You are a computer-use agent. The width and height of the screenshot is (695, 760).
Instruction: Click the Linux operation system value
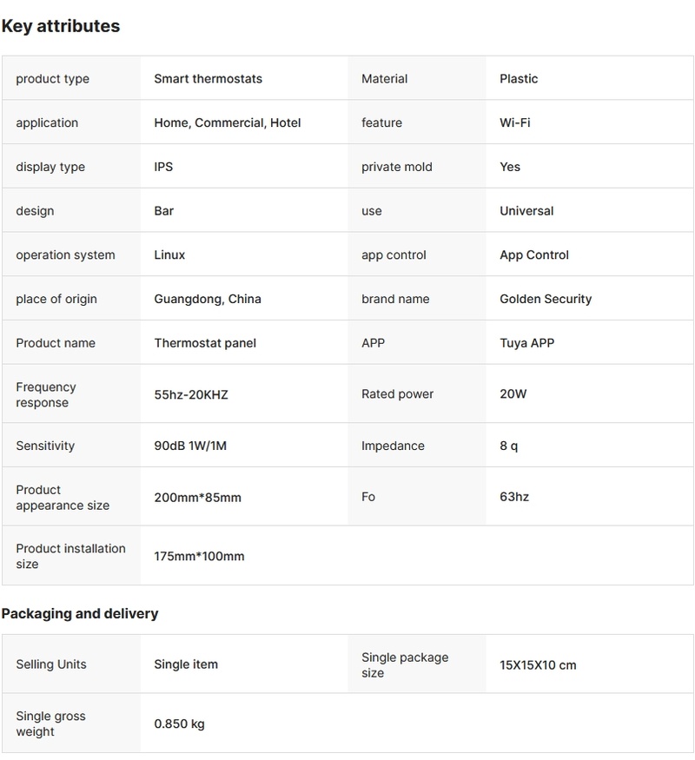(x=169, y=255)
